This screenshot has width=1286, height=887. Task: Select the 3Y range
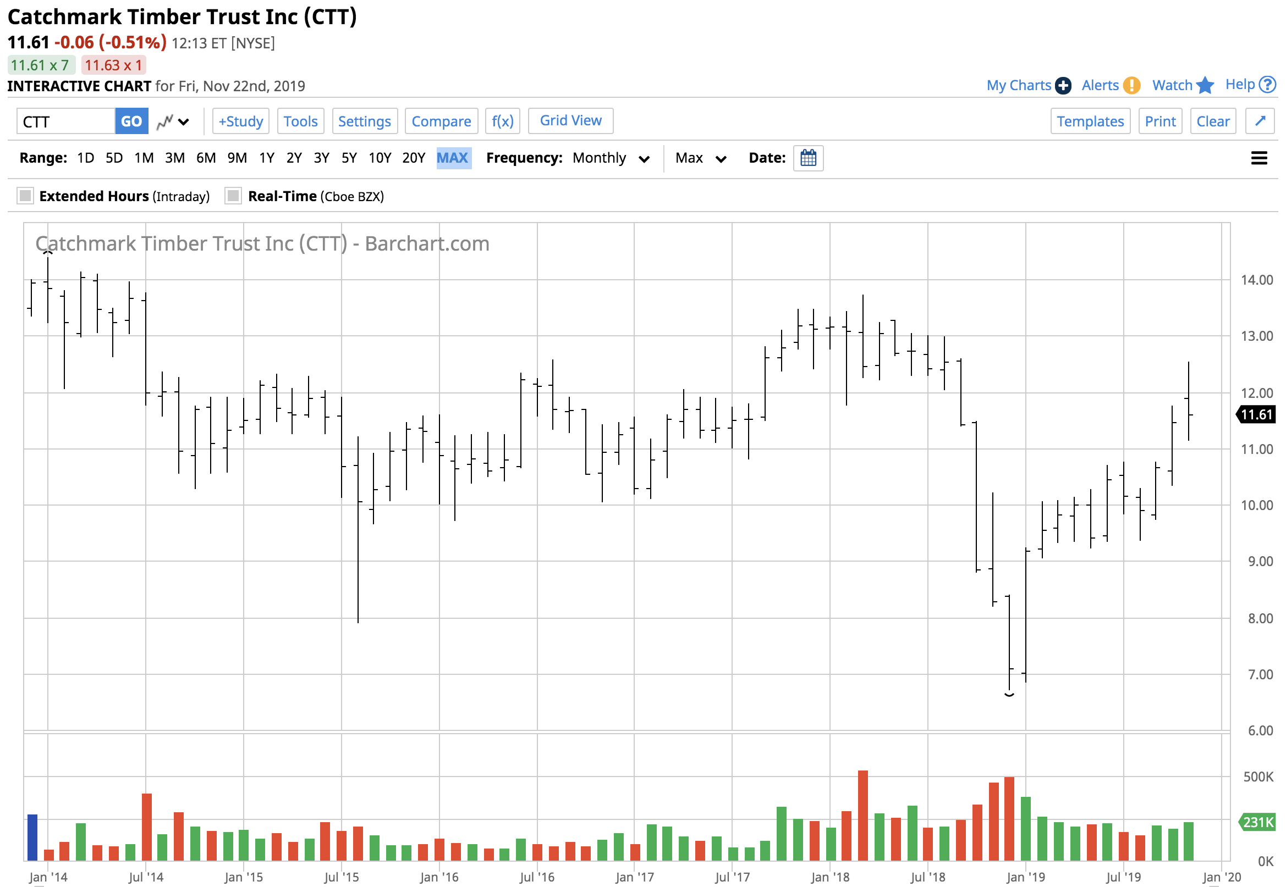coord(321,158)
